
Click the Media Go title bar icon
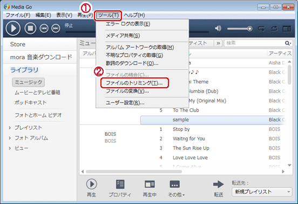click(7, 7)
